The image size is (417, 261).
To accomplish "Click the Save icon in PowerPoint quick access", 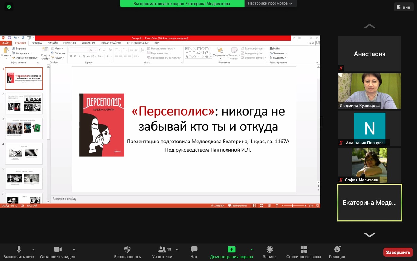I will (9, 38).
